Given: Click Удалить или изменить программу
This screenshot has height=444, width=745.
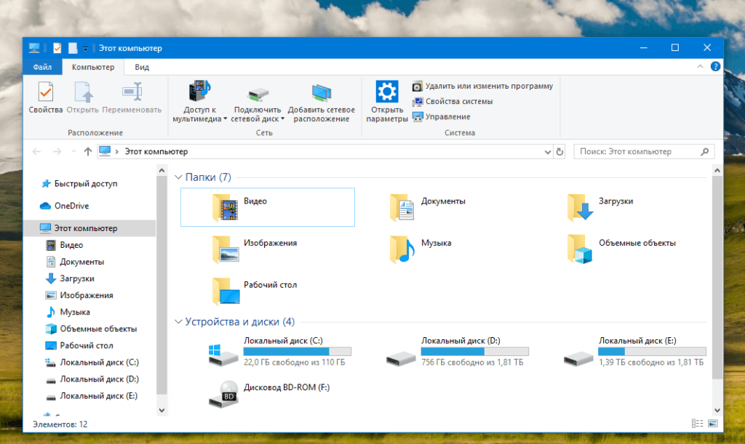Looking at the screenshot, I should coord(482,86).
